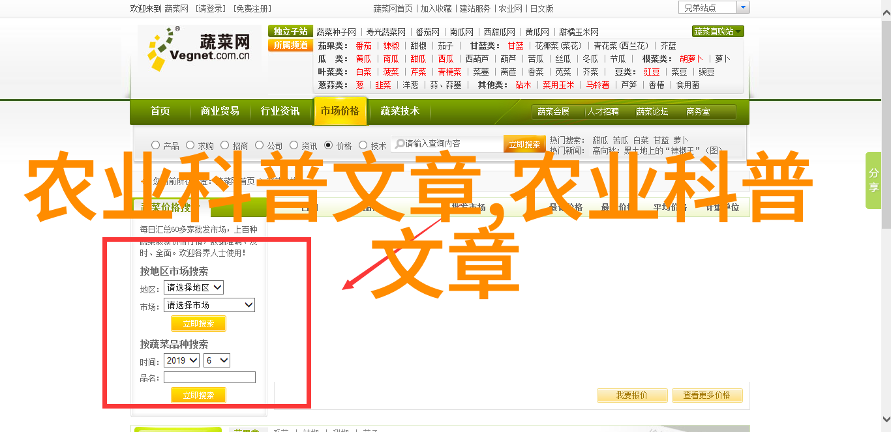Open the 商务室 sub-nav item
The image size is (891, 432).
point(698,112)
